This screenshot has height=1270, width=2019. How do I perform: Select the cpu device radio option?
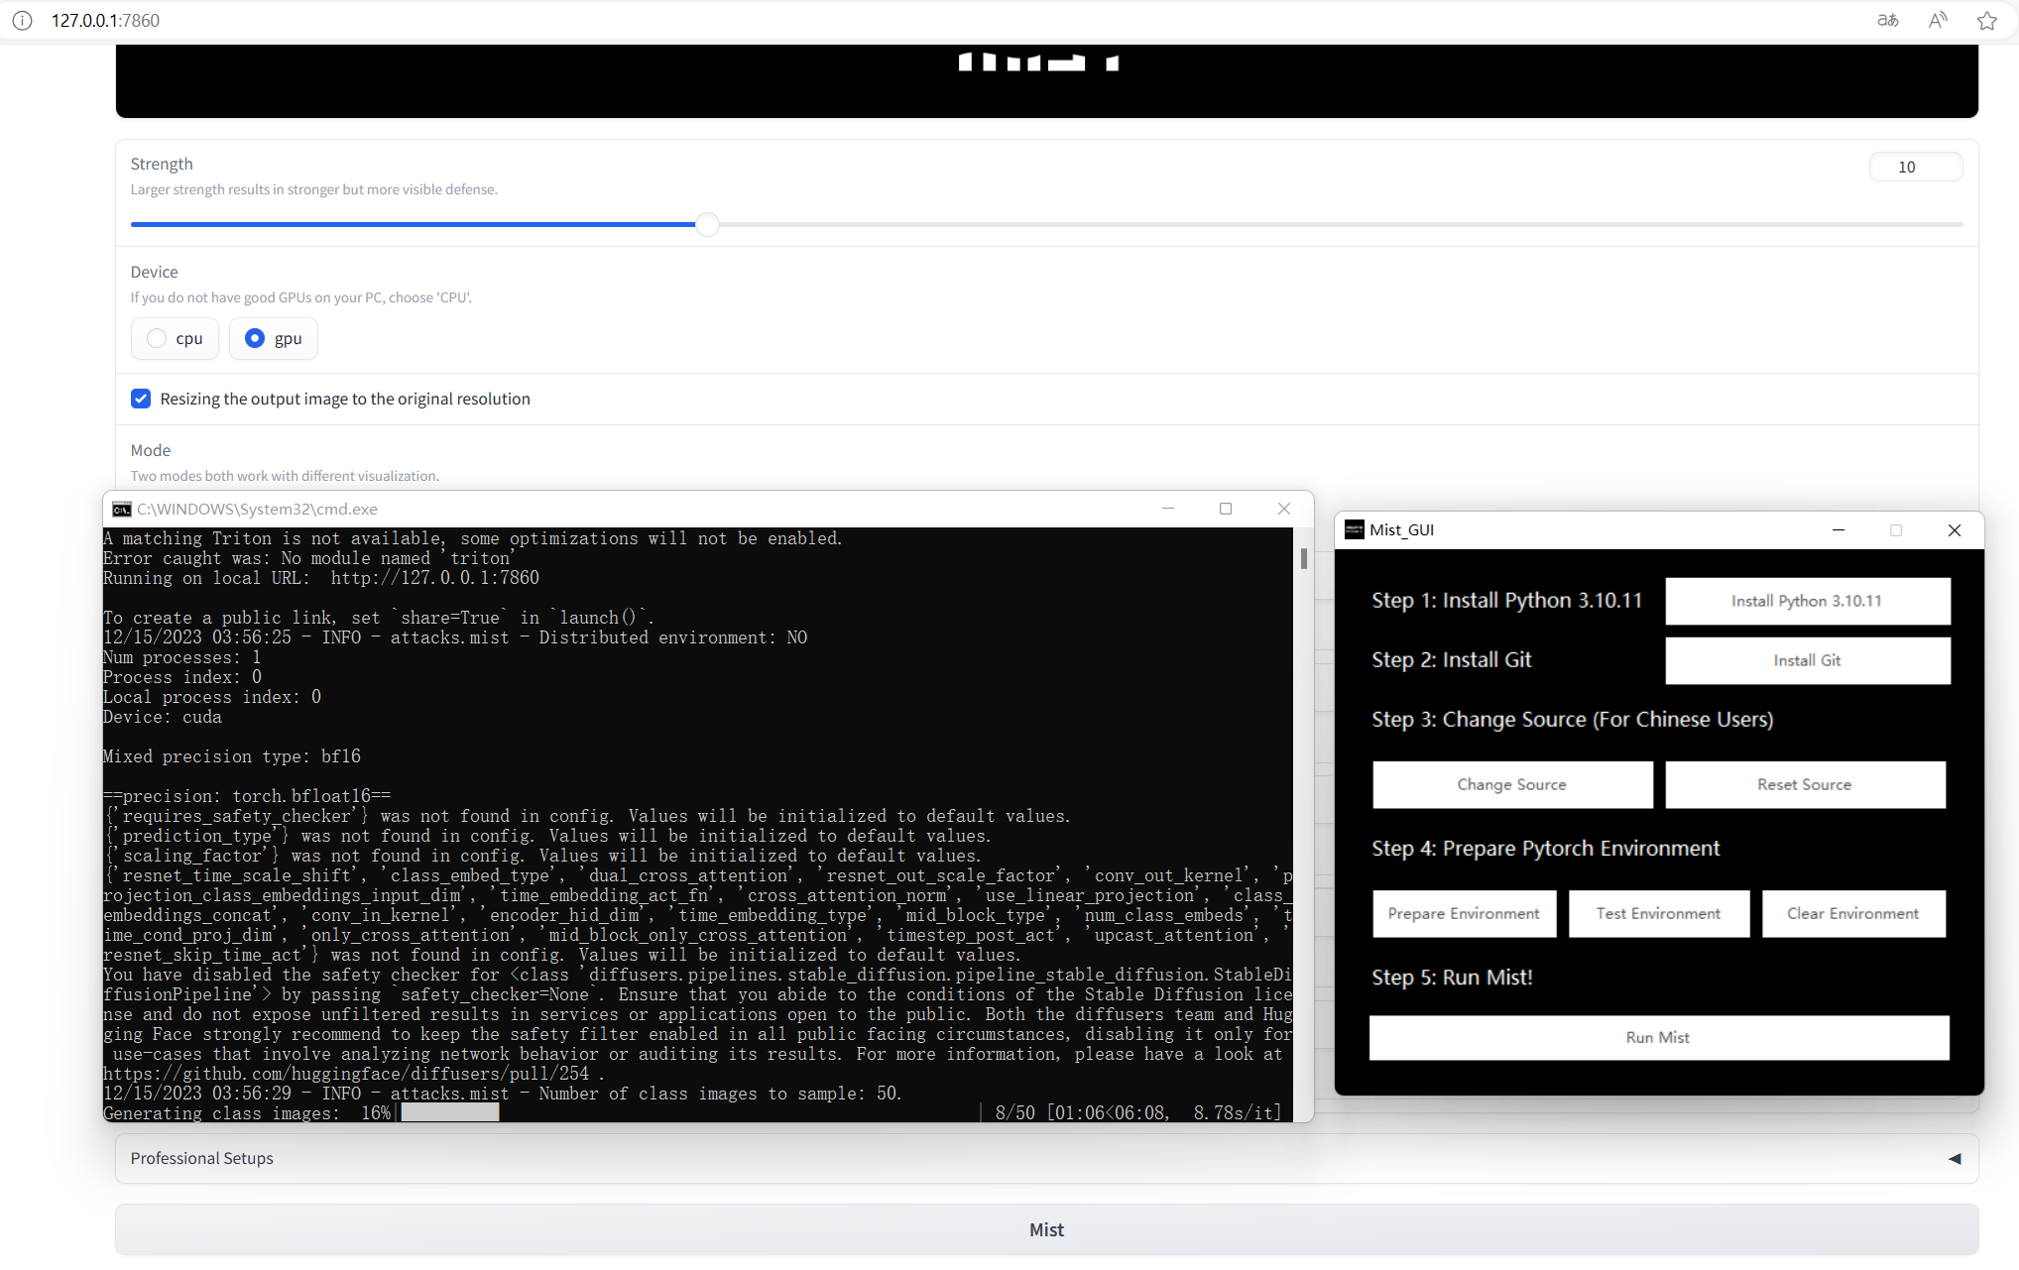(x=157, y=338)
